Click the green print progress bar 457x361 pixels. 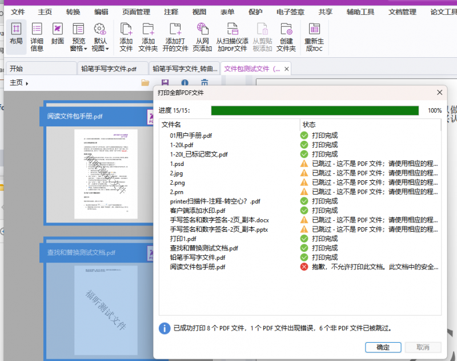[314, 110]
